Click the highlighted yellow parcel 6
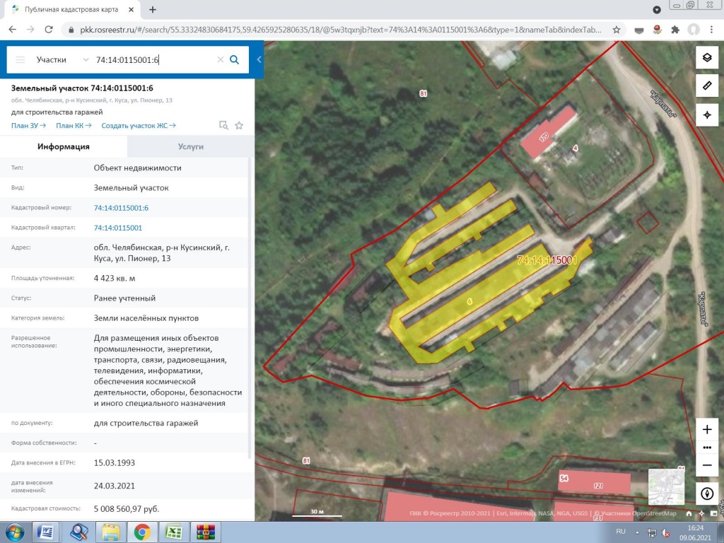This screenshot has height=543, width=724. tap(469, 301)
